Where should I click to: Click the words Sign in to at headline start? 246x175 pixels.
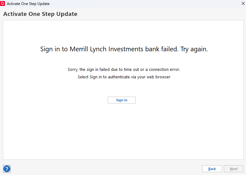tap(54, 49)
